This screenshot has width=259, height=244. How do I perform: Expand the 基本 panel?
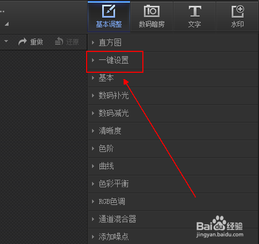click(x=173, y=78)
